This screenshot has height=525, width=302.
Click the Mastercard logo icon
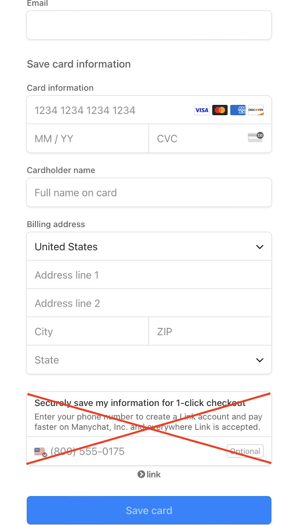click(220, 110)
